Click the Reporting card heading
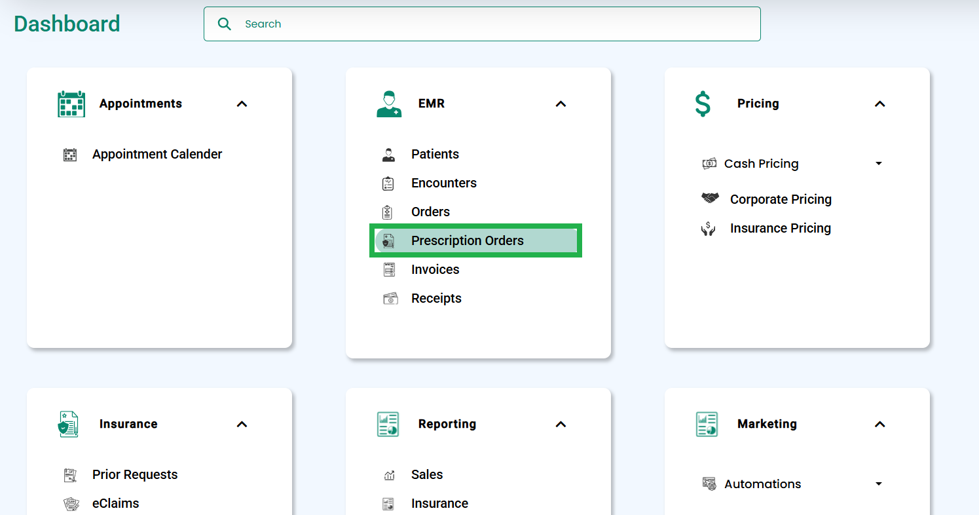The width and height of the screenshot is (979, 515). pyautogui.click(x=447, y=424)
